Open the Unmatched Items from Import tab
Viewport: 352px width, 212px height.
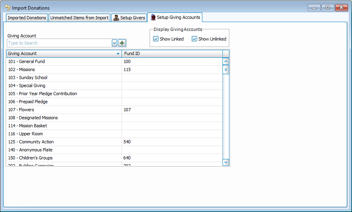79,18
